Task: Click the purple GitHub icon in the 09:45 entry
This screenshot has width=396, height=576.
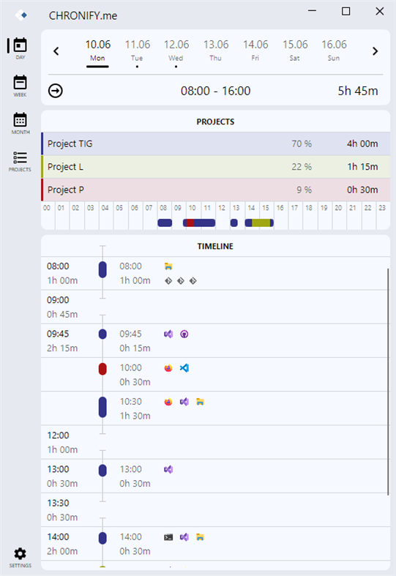Action: 184,334
